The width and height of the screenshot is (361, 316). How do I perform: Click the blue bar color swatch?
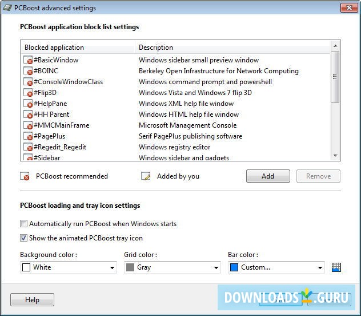point(234,267)
